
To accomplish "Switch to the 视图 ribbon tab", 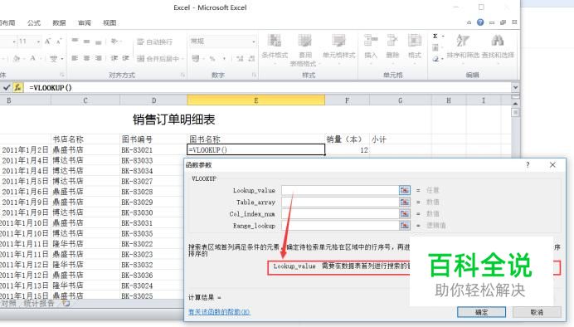I will coord(109,22).
